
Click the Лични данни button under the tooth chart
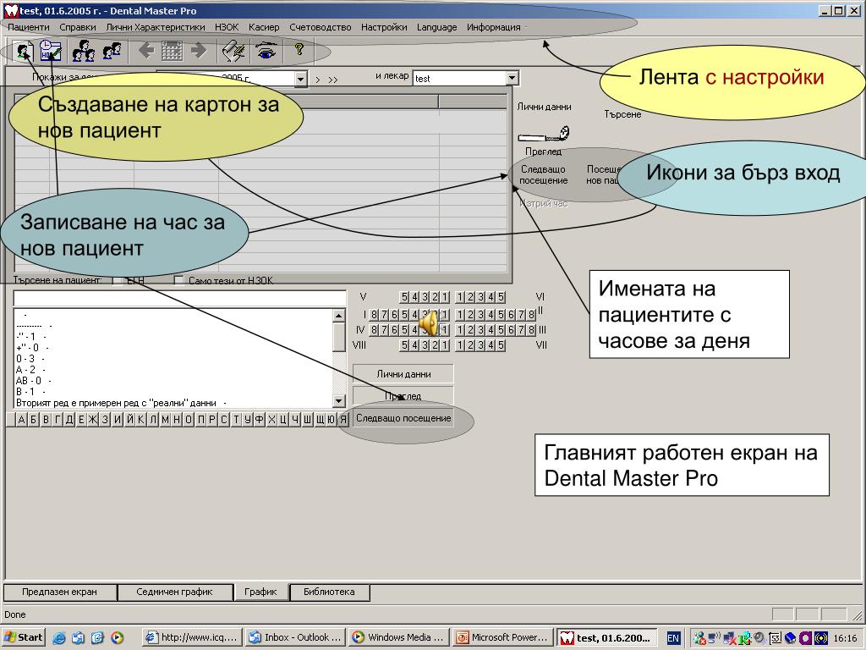(403, 374)
